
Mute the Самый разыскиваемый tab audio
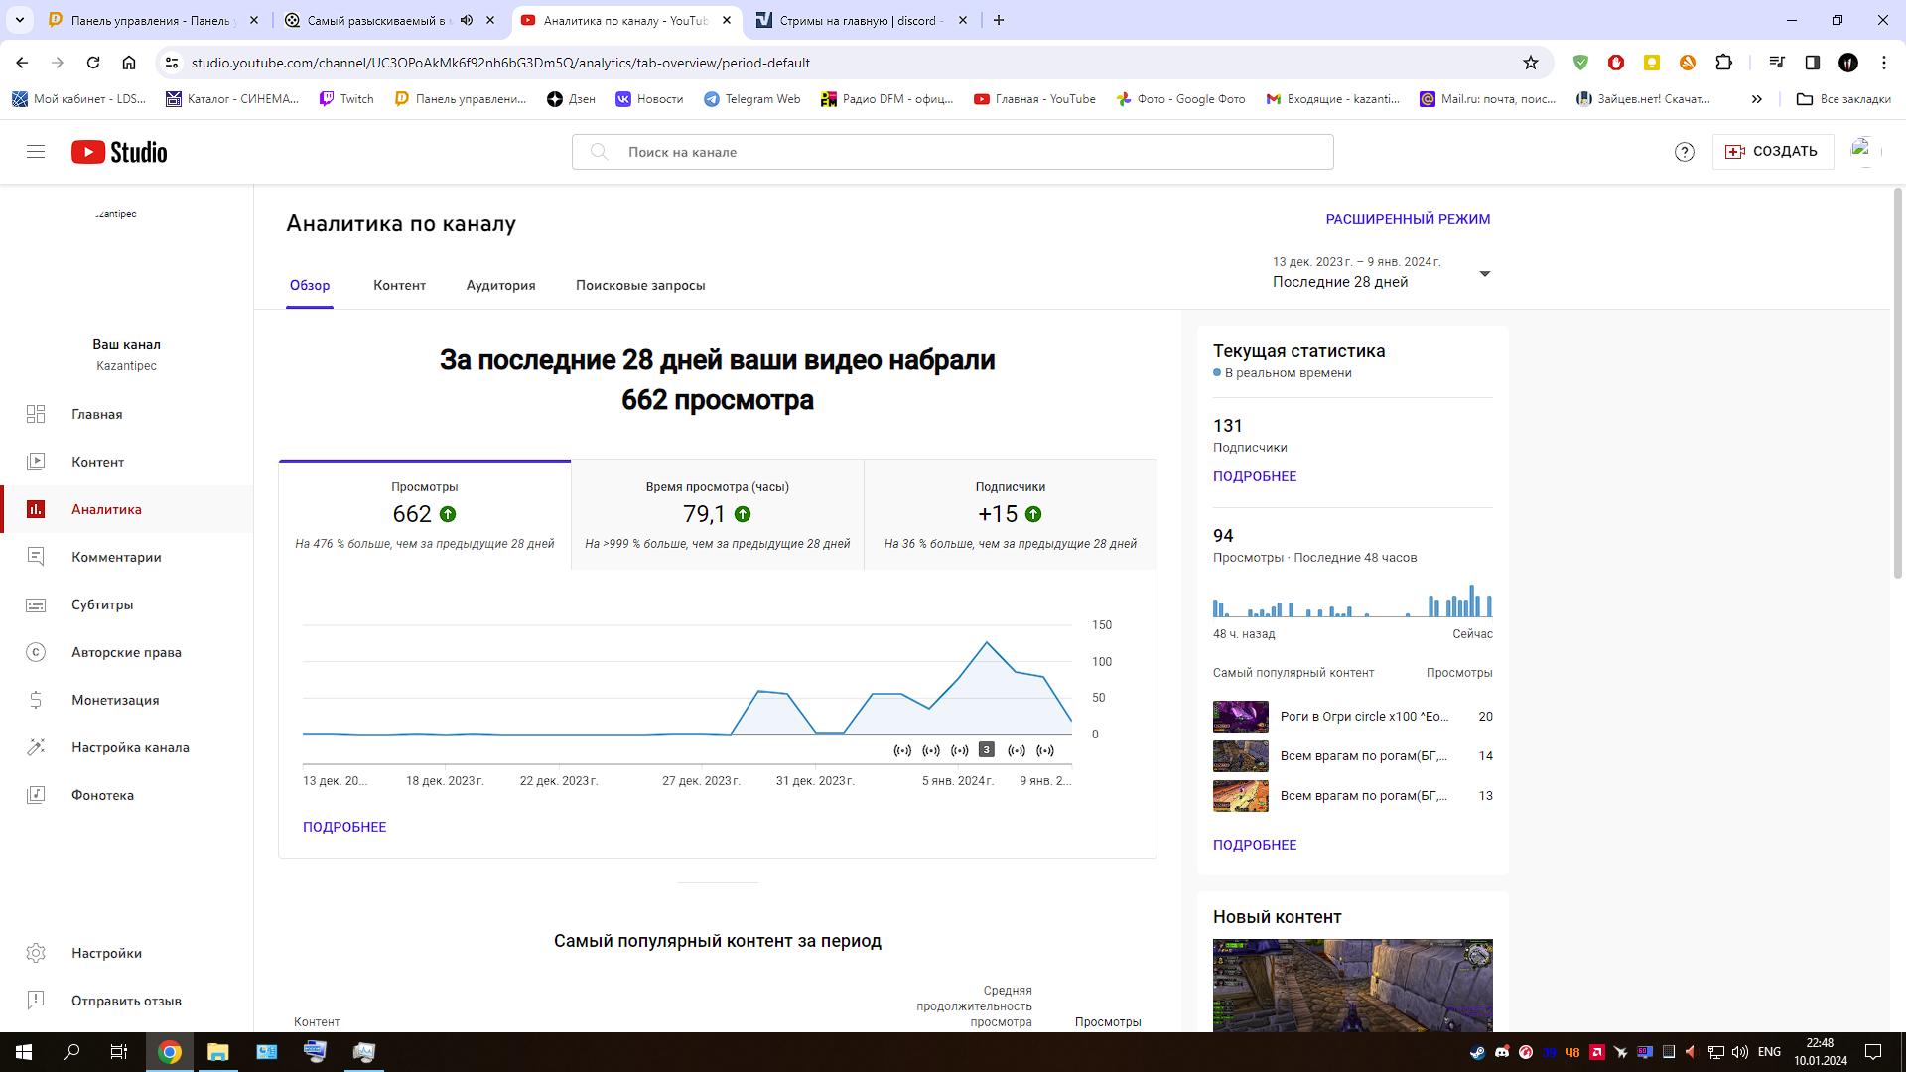point(467,20)
